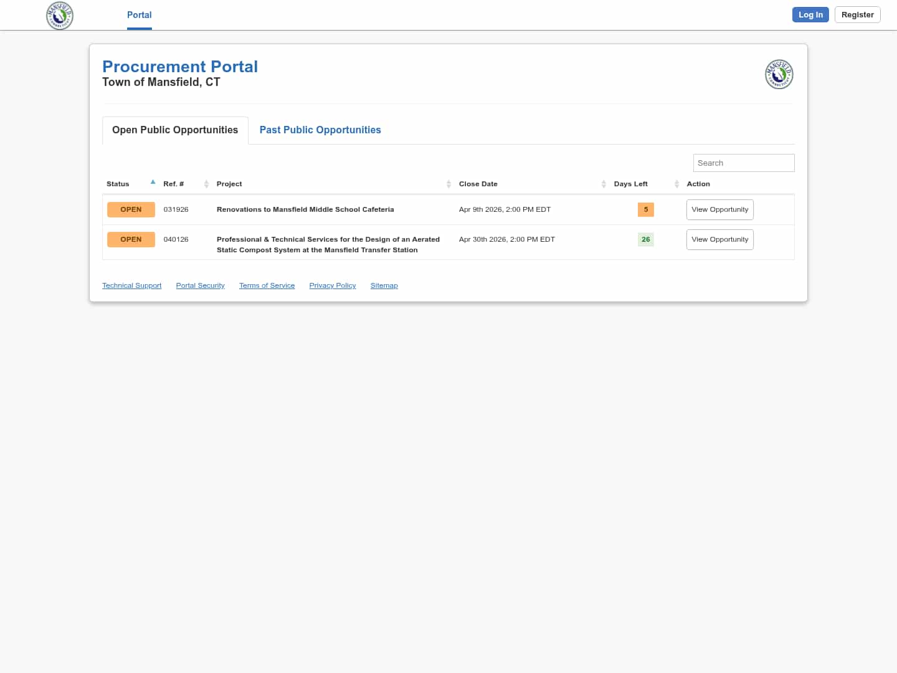Sort the Days Left column using its sort arrows
This screenshot has height=673, width=897.
click(x=676, y=184)
